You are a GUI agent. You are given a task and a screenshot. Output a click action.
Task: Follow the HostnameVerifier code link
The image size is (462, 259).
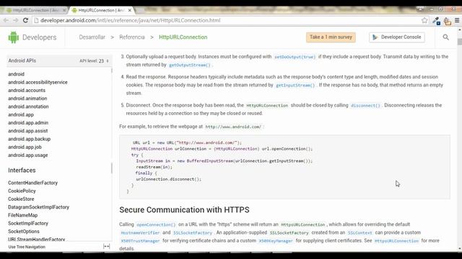140,232
